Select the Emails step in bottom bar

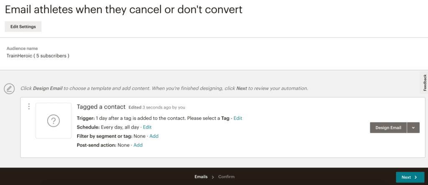pyautogui.click(x=201, y=177)
